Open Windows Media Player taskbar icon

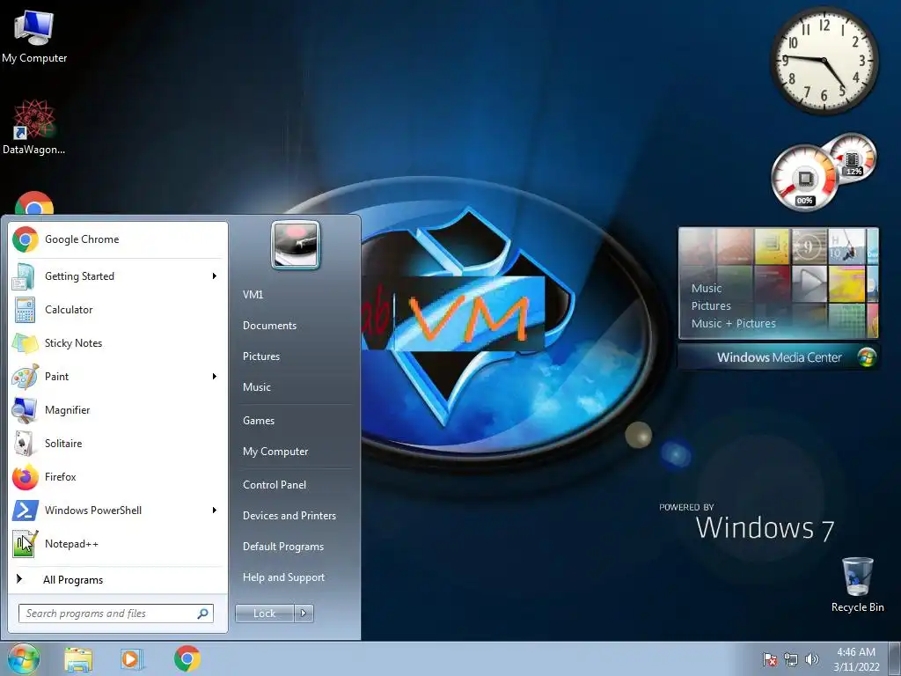point(132,659)
